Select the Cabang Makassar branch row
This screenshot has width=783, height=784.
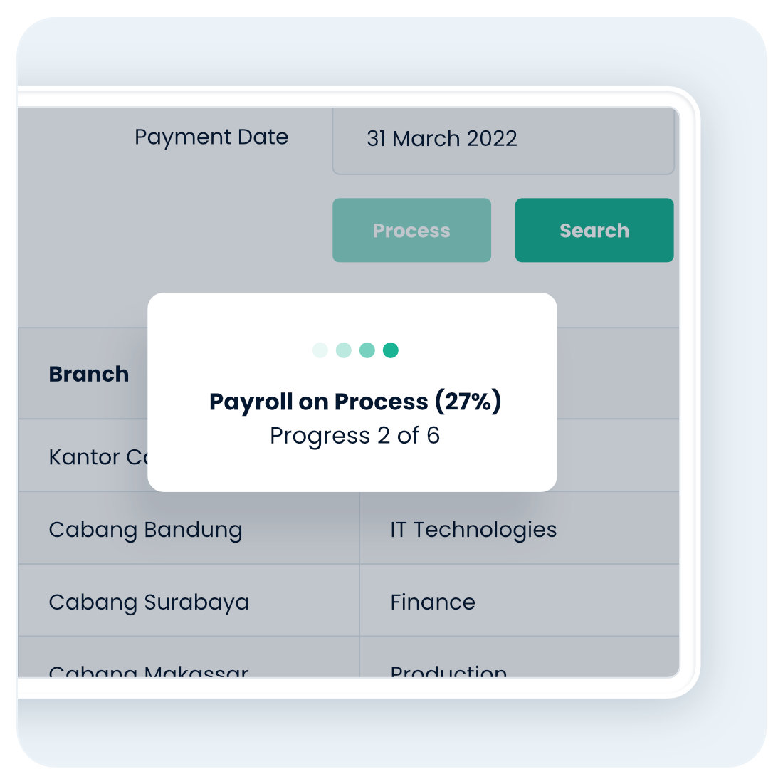click(x=148, y=671)
